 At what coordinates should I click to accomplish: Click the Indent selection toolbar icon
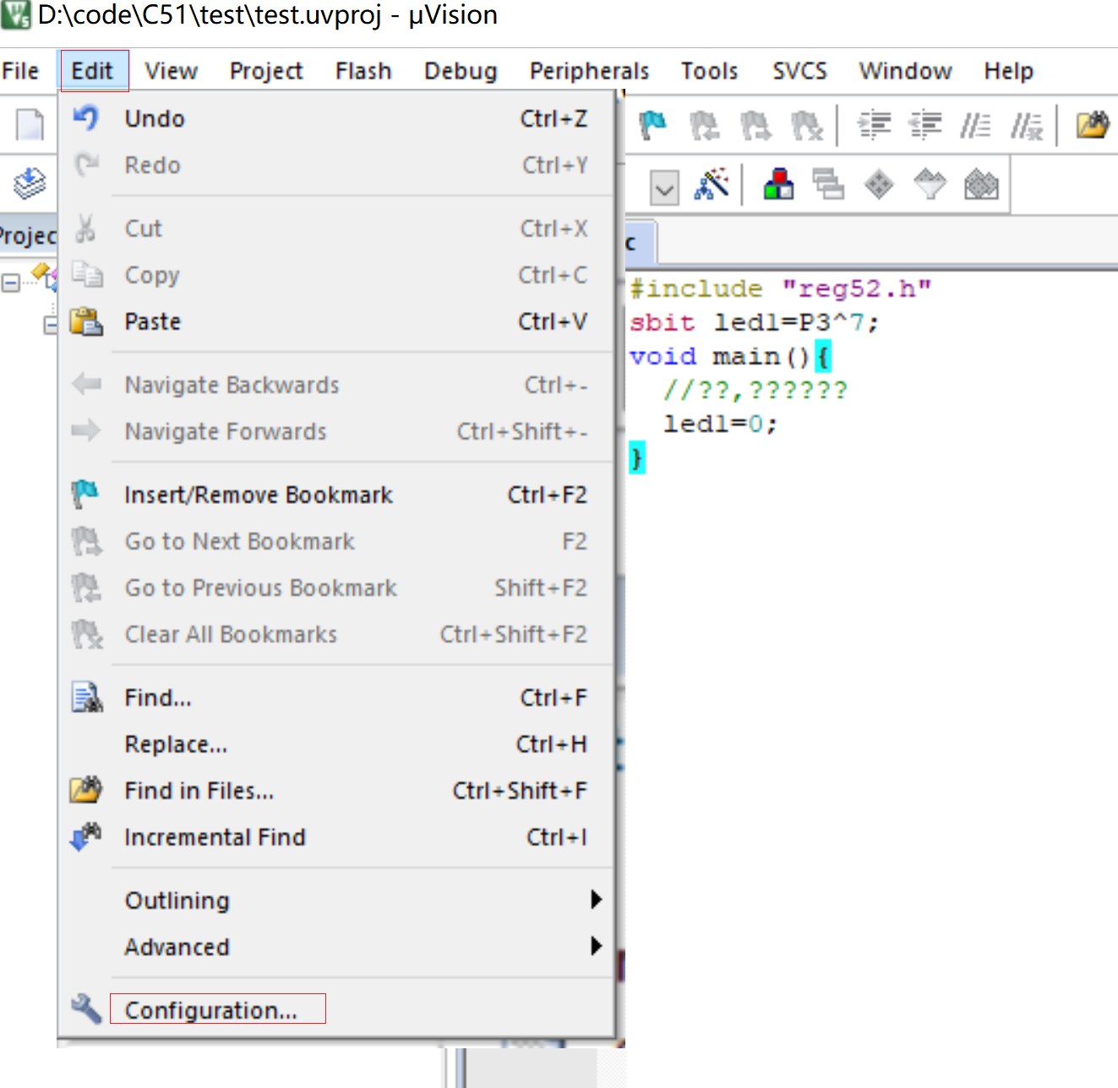tap(875, 126)
